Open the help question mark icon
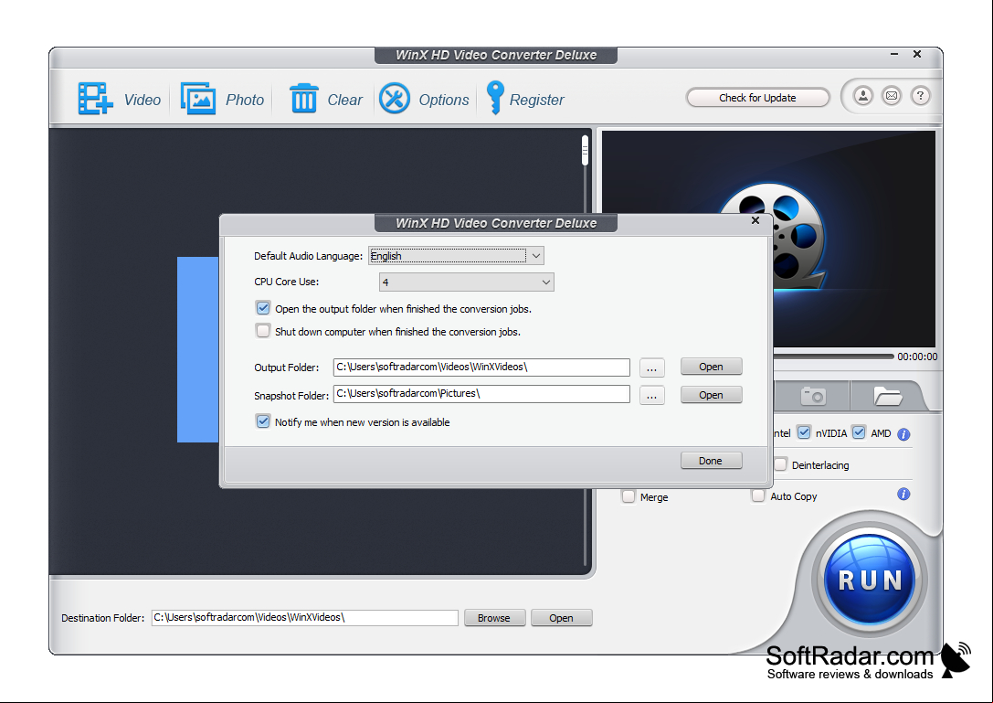The image size is (993, 703). pyautogui.click(x=920, y=96)
